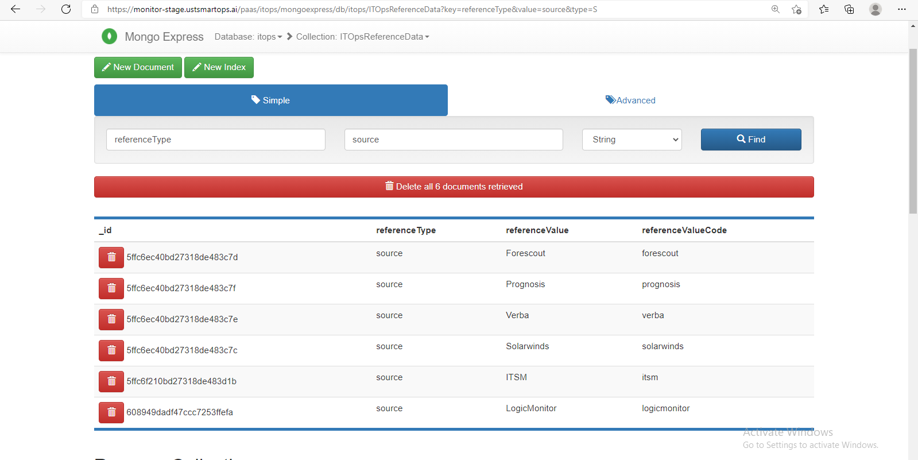Open document id 5ffc6ec40bd27318de483c7e

182,319
